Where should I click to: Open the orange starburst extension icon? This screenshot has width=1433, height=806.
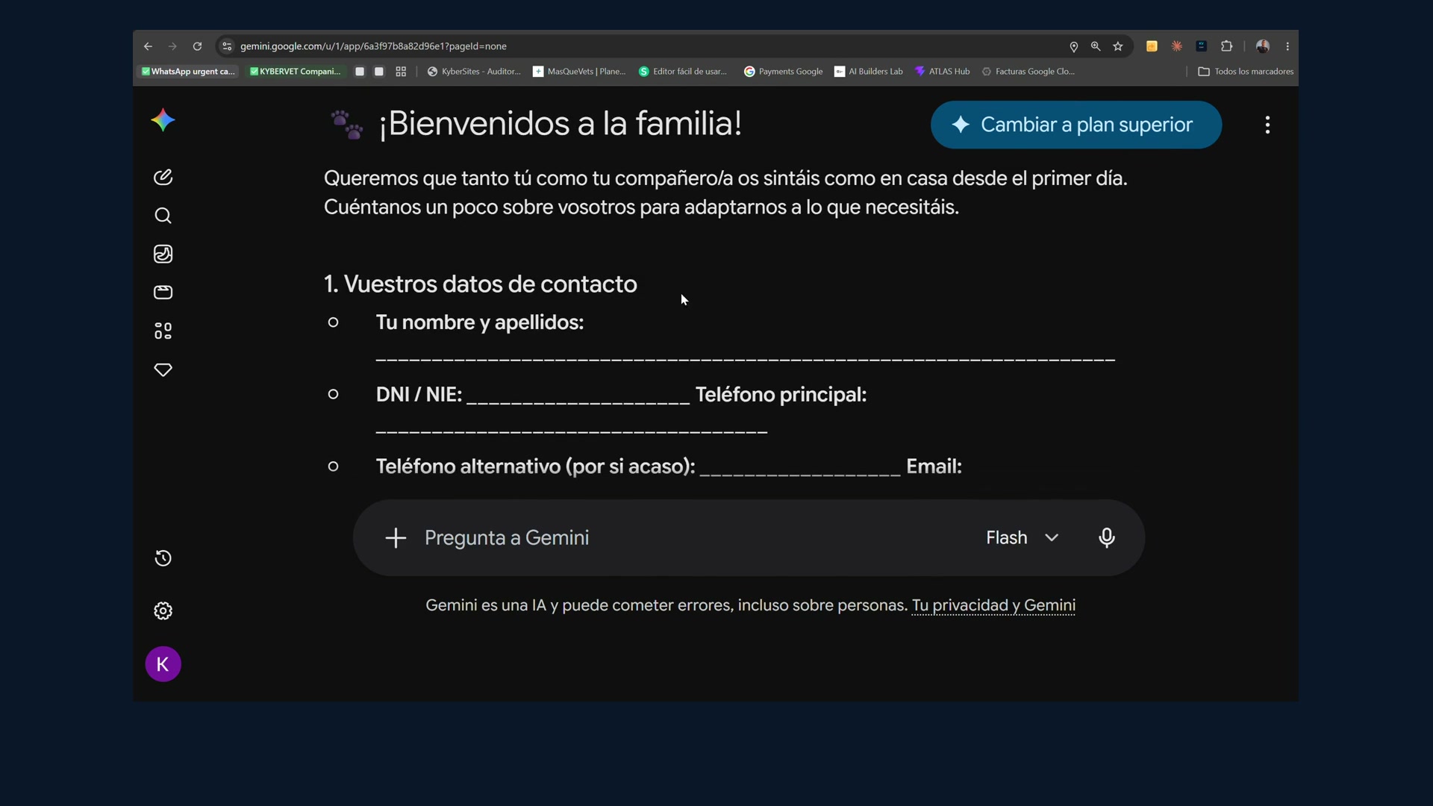click(1177, 46)
